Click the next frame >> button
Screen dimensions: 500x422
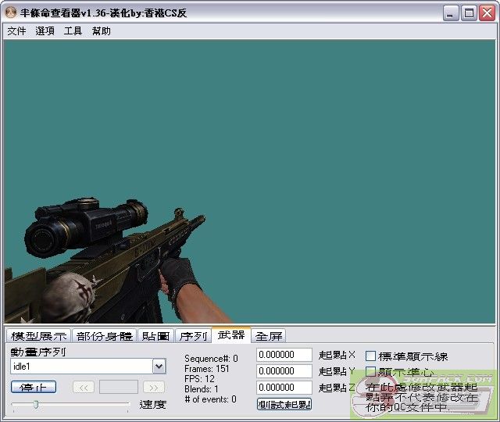pyautogui.click(x=154, y=387)
